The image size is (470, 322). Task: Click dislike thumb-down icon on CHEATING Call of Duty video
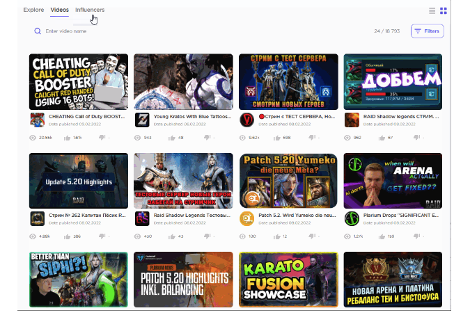(102, 138)
